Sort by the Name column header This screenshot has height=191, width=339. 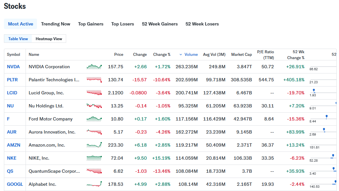coord(34,55)
